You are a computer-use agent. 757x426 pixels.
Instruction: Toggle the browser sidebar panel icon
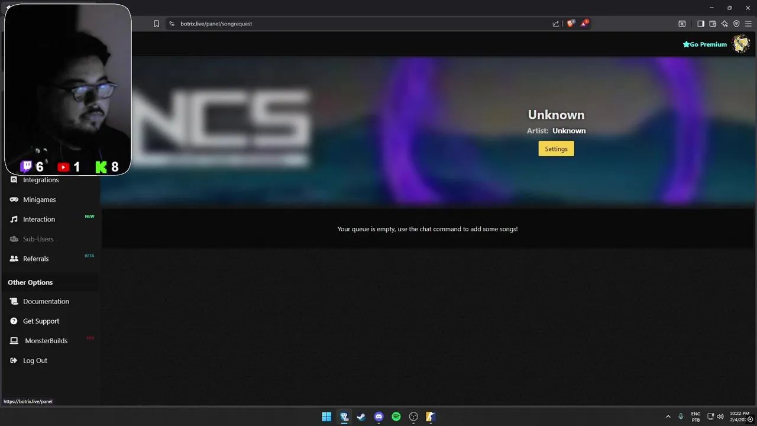701,24
